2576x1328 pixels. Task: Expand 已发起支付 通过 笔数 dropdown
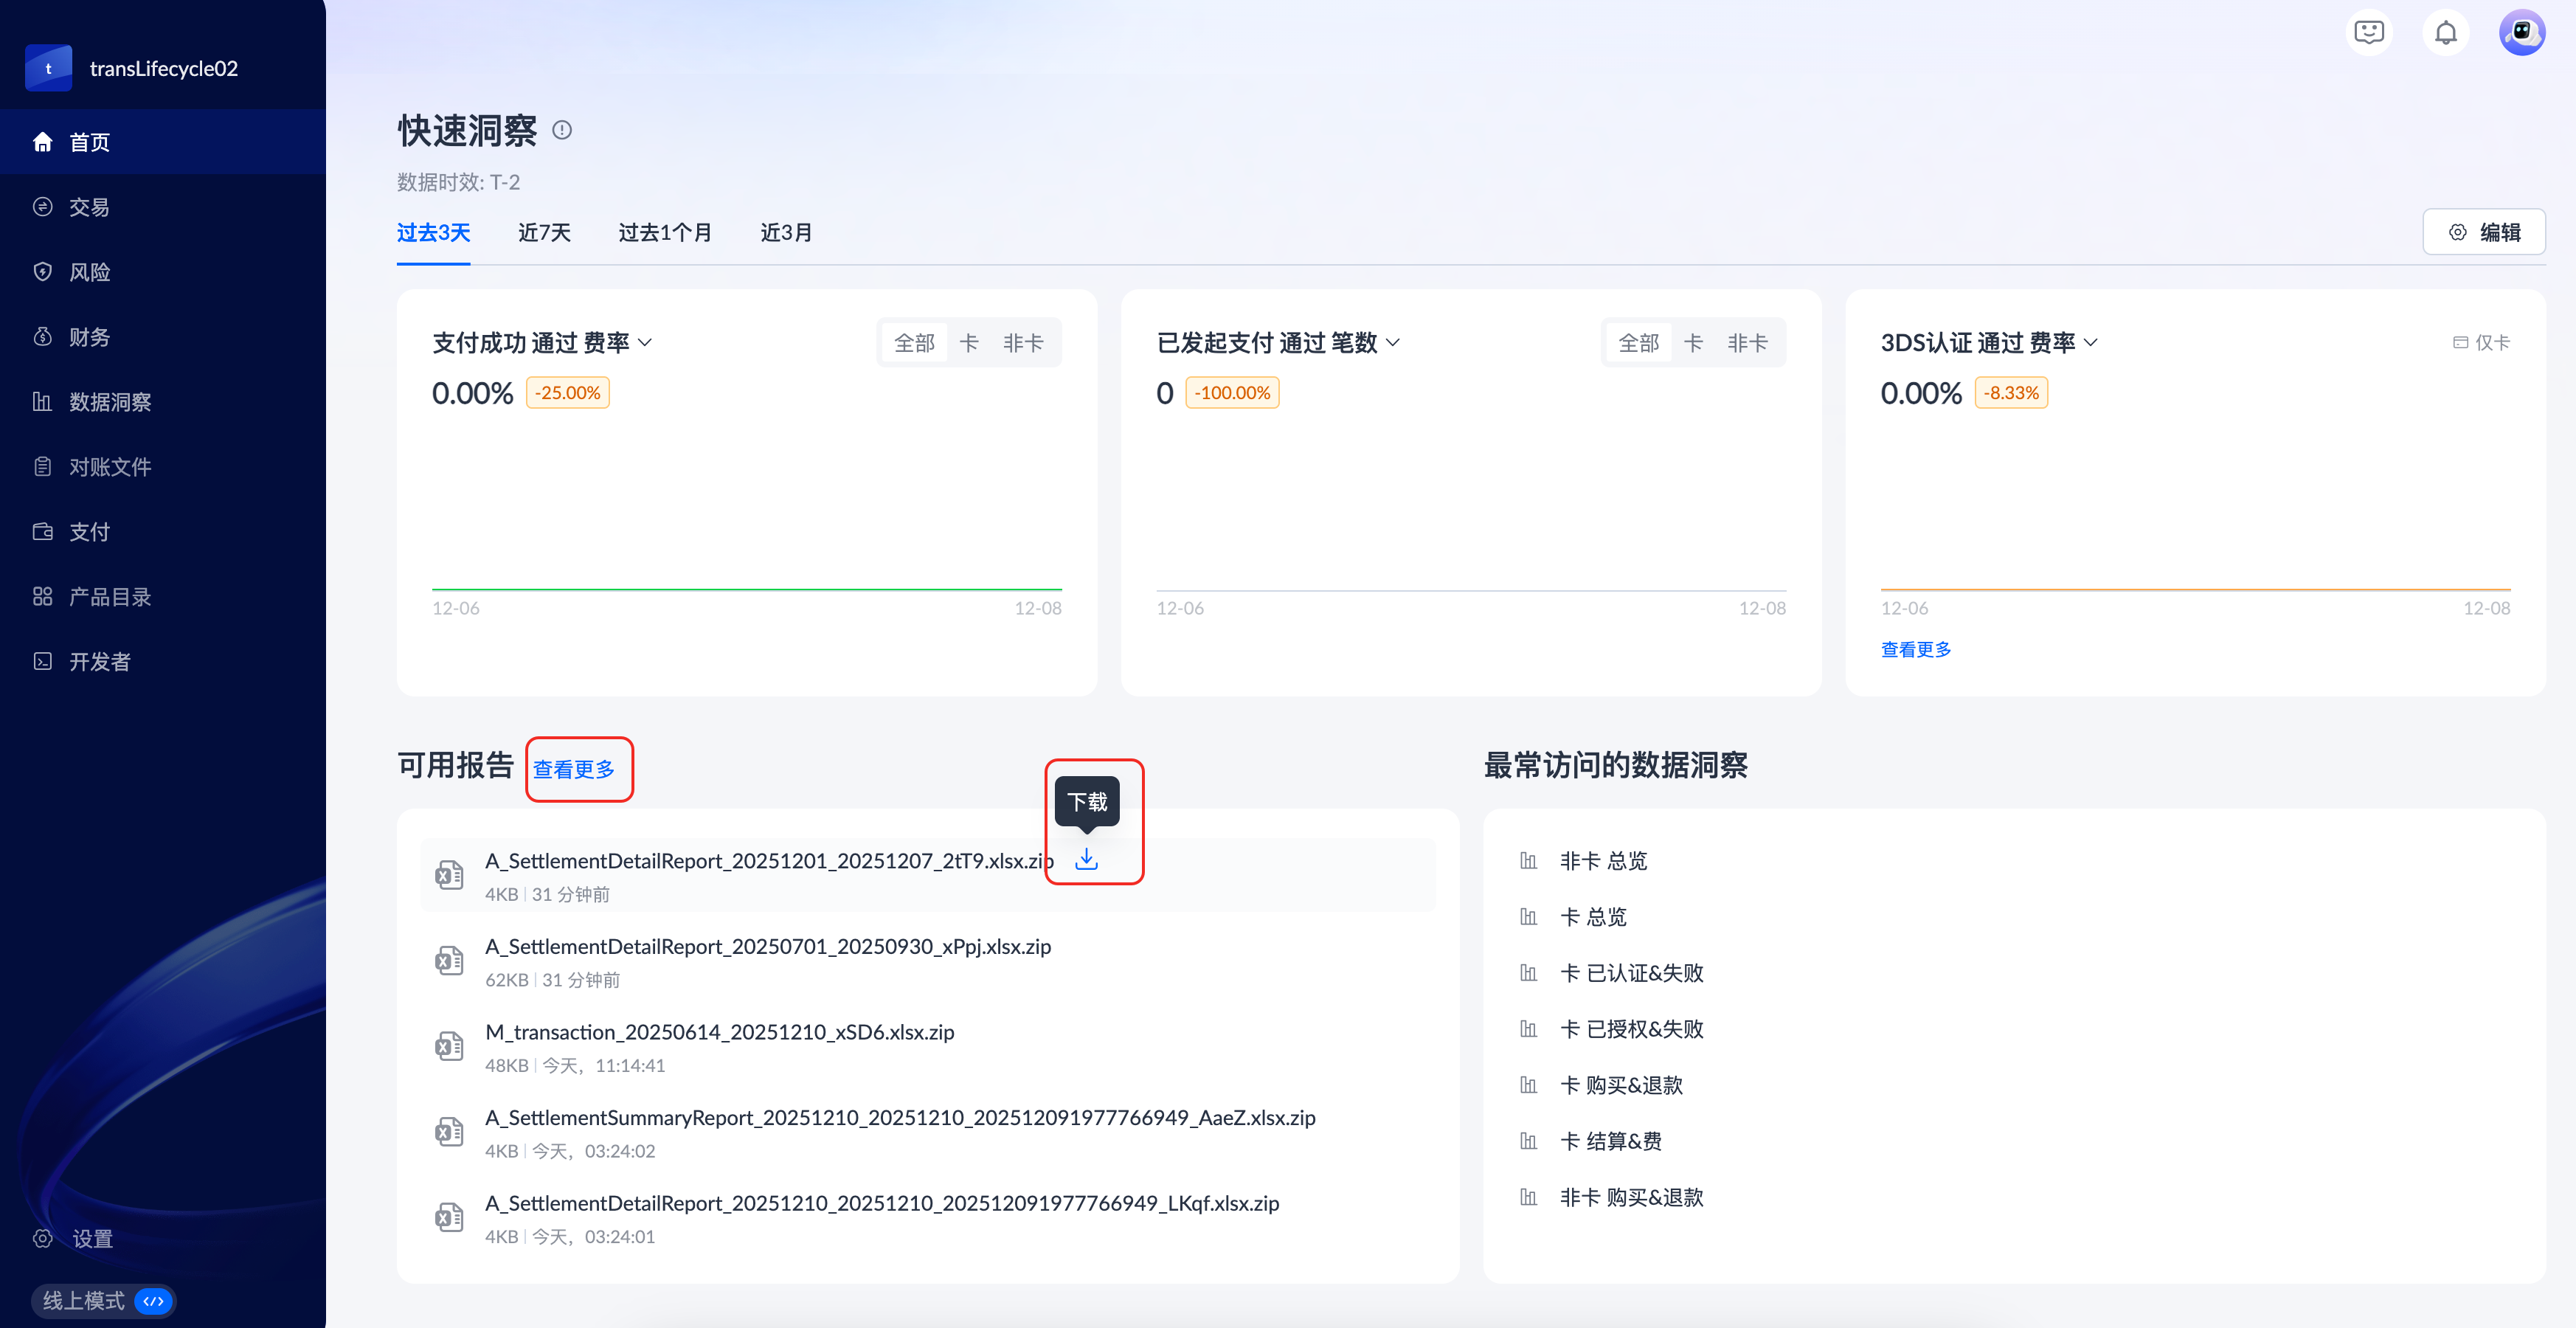click(x=1393, y=343)
